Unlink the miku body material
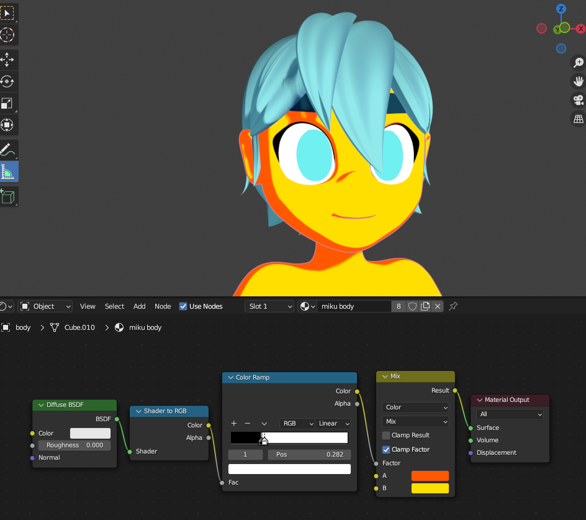This screenshot has height=520, width=586. pyautogui.click(x=438, y=306)
